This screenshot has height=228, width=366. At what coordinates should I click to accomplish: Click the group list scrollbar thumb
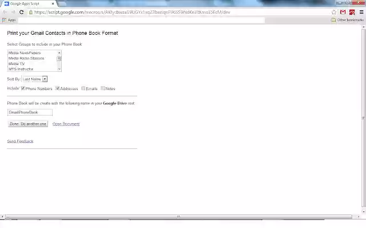click(x=59, y=58)
